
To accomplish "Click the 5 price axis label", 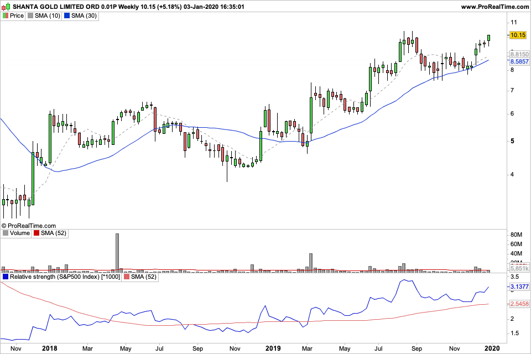I will pyautogui.click(x=512, y=141).
